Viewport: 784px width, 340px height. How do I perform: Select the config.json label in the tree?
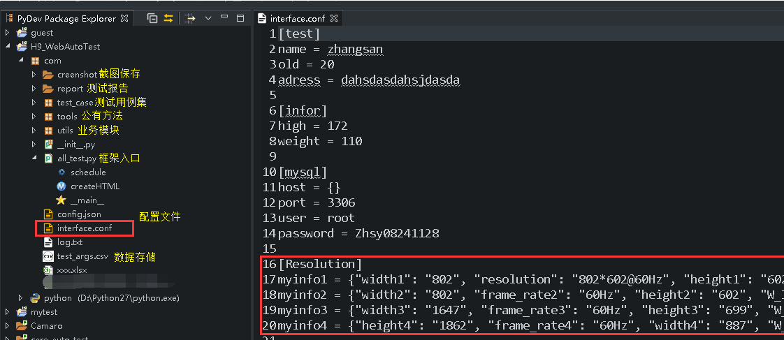coord(79,214)
